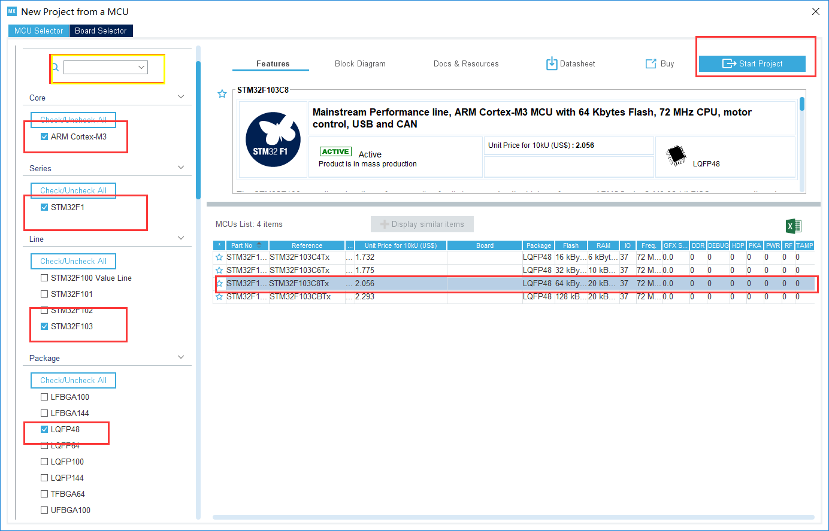This screenshot has width=829, height=531.
Task: Check the LQFP144 package checkbox
Action: point(44,478)
